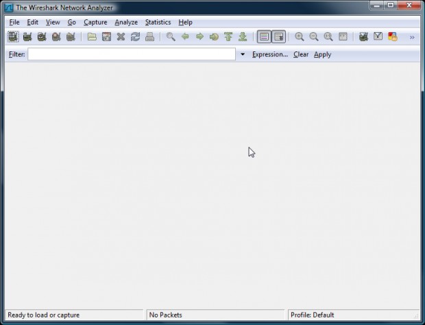
Task: Go forward in packet history arrow
Action: pyautogui.click(x=199, y=36)
